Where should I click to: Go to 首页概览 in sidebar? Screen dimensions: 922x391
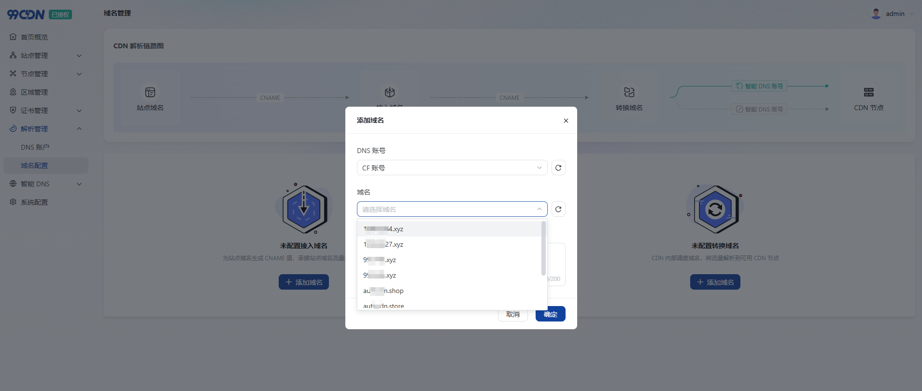34,37
